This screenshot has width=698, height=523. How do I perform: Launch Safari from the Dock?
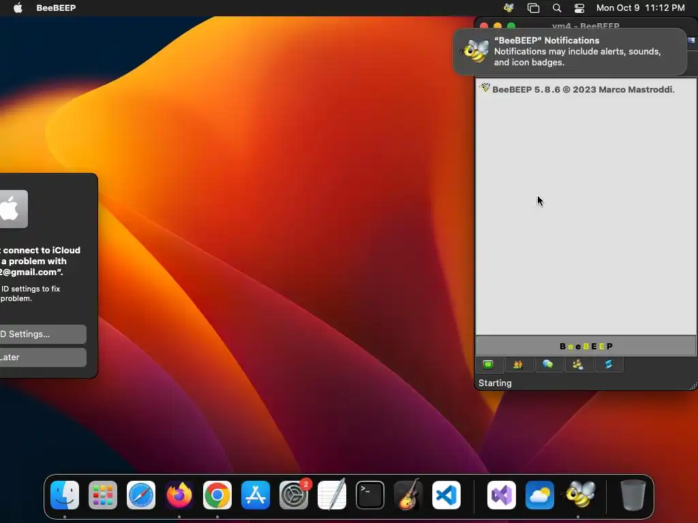141,495
